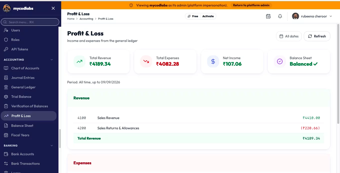Image resolution: width=340 pixels, height=173 pixels.
Task: Open Fiscal Years
Action: point(20,135)
